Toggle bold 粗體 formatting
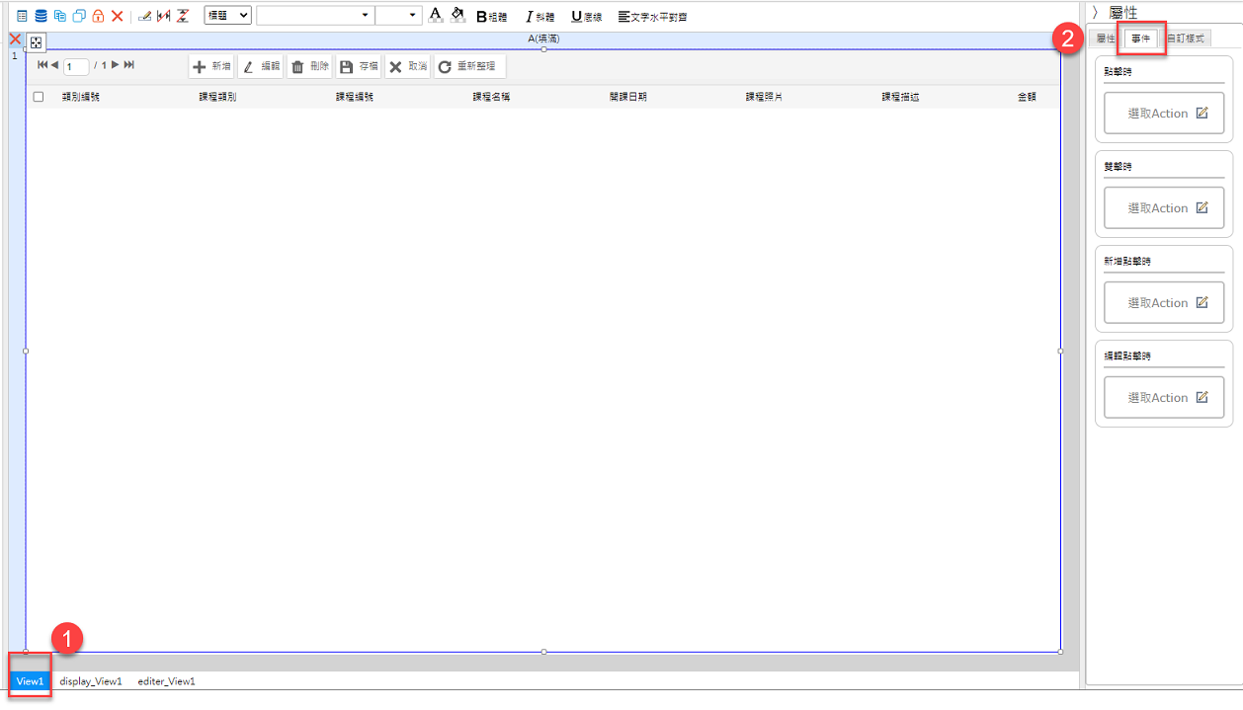 491,17
